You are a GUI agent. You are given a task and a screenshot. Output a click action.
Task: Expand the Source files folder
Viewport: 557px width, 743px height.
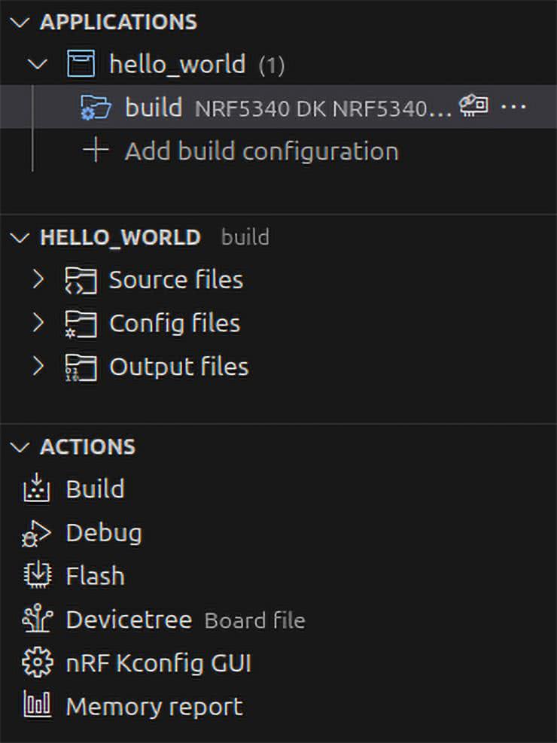tap(39, 280)
